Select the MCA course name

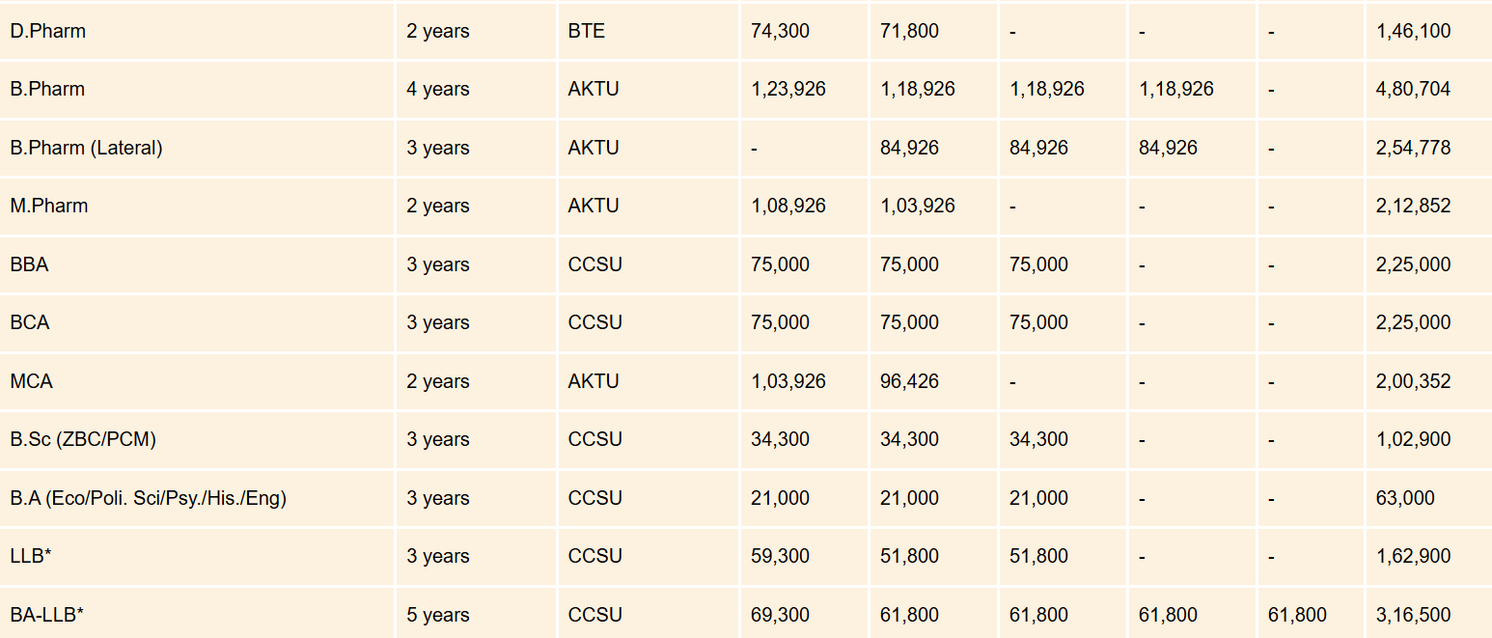31,381
